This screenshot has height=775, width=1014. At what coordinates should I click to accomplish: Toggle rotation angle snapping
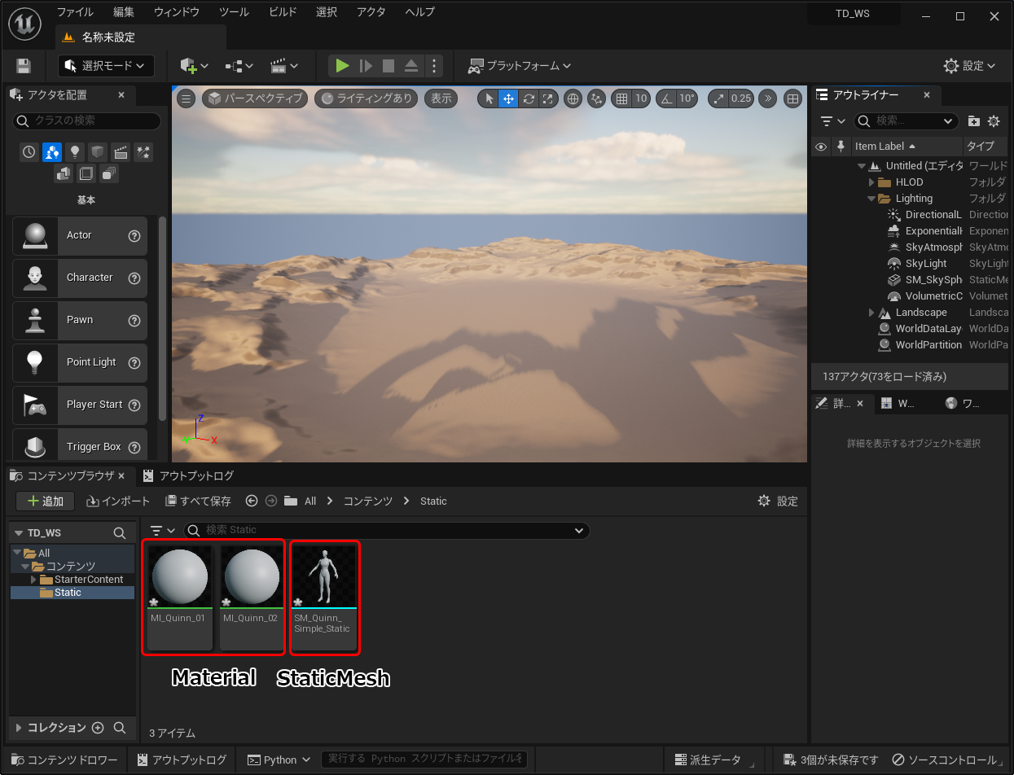(667, 99)
